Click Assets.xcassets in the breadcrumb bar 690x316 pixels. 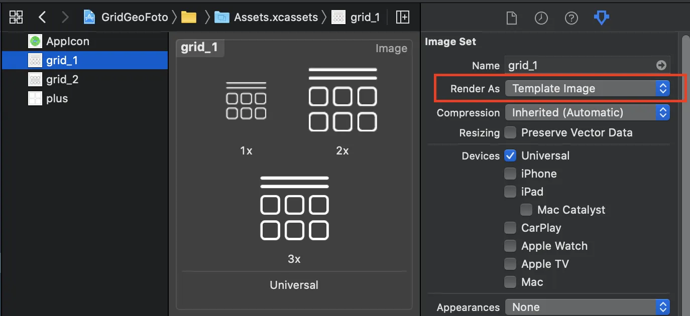point(276,18)
